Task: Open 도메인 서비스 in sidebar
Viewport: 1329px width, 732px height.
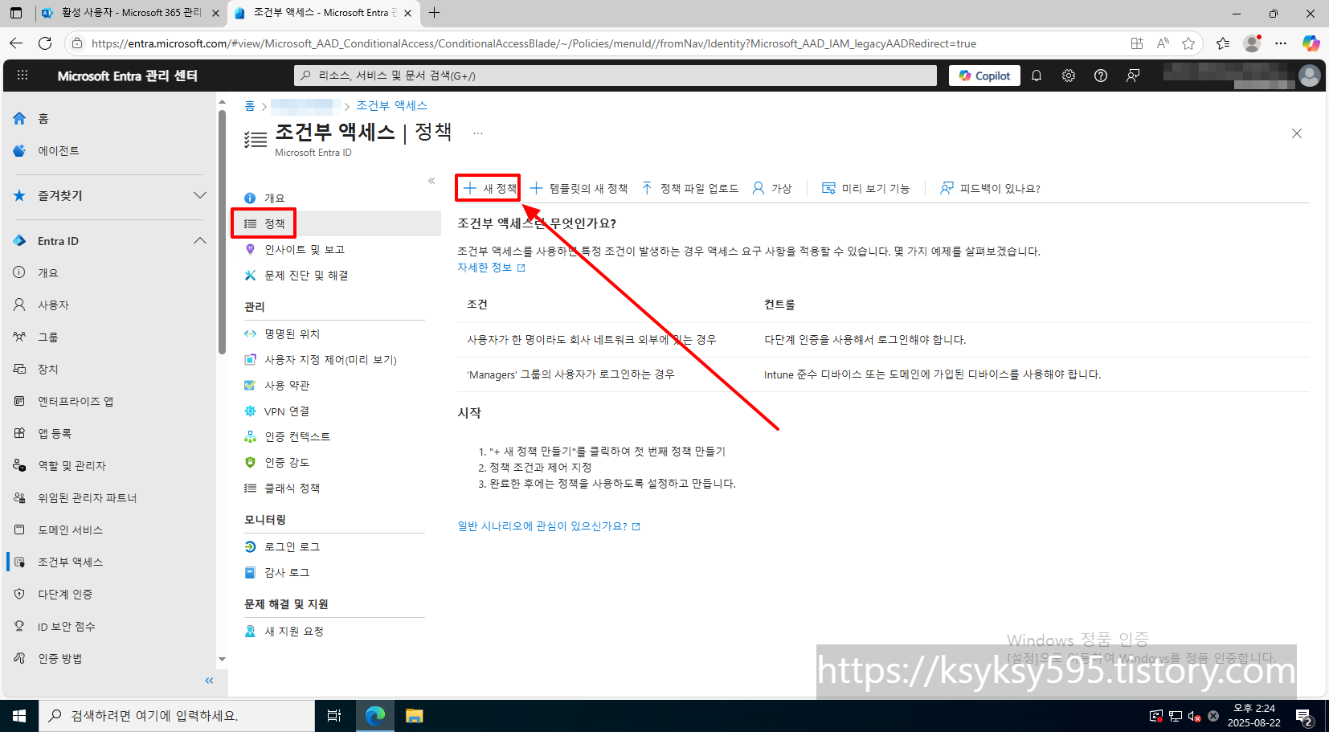Action: point(70,530)
